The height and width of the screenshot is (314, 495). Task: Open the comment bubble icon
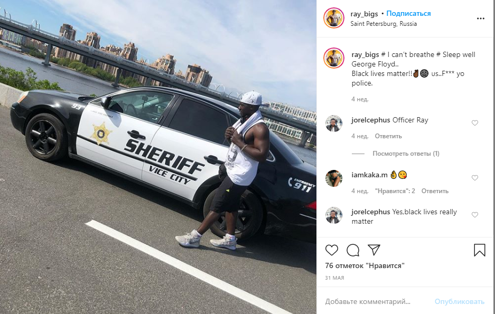pyautogui.click(x=352, y=250)
